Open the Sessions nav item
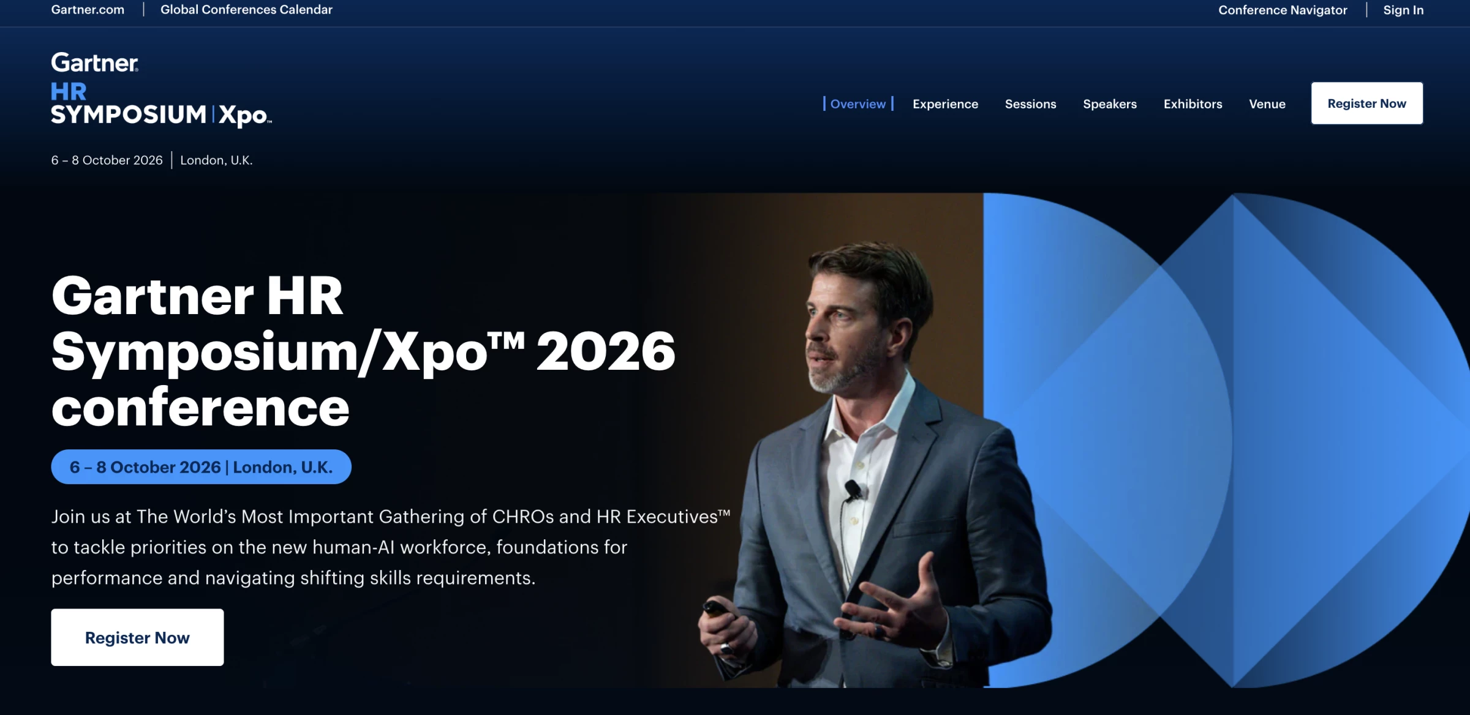Image resolution: width=1470 pixels, height=715 pixels. (1030, 103)
